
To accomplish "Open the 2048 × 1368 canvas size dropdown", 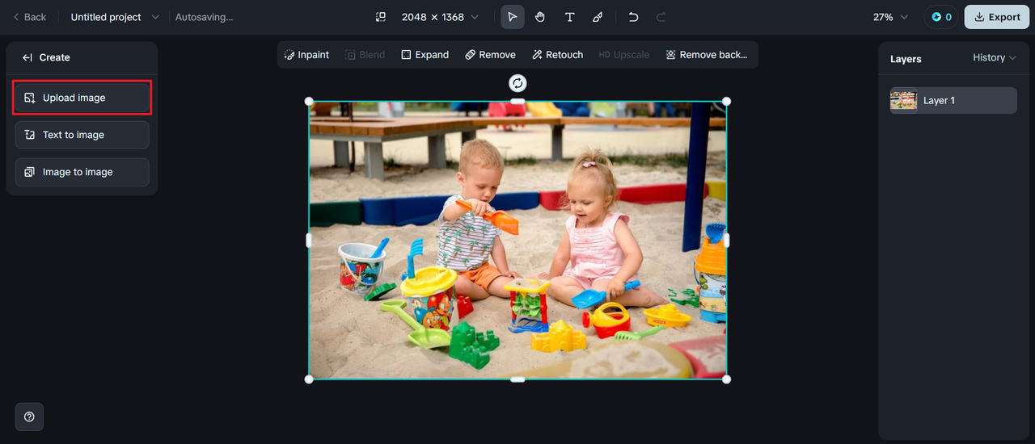I will pyautogui.click(x=440, y=17).
